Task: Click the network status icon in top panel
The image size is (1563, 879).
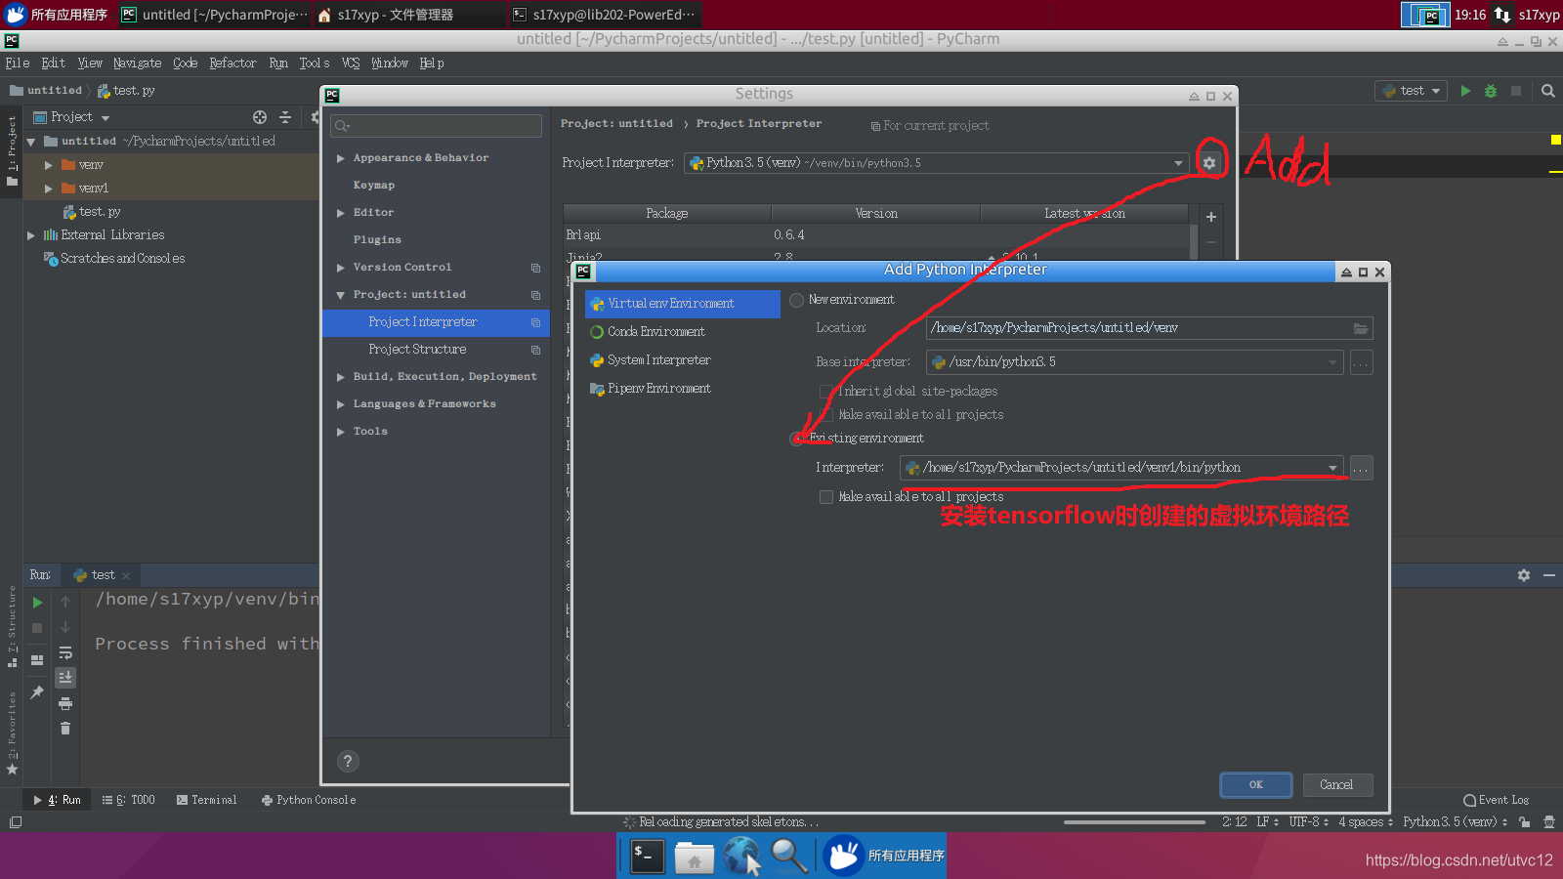Action: [1502, 15]
